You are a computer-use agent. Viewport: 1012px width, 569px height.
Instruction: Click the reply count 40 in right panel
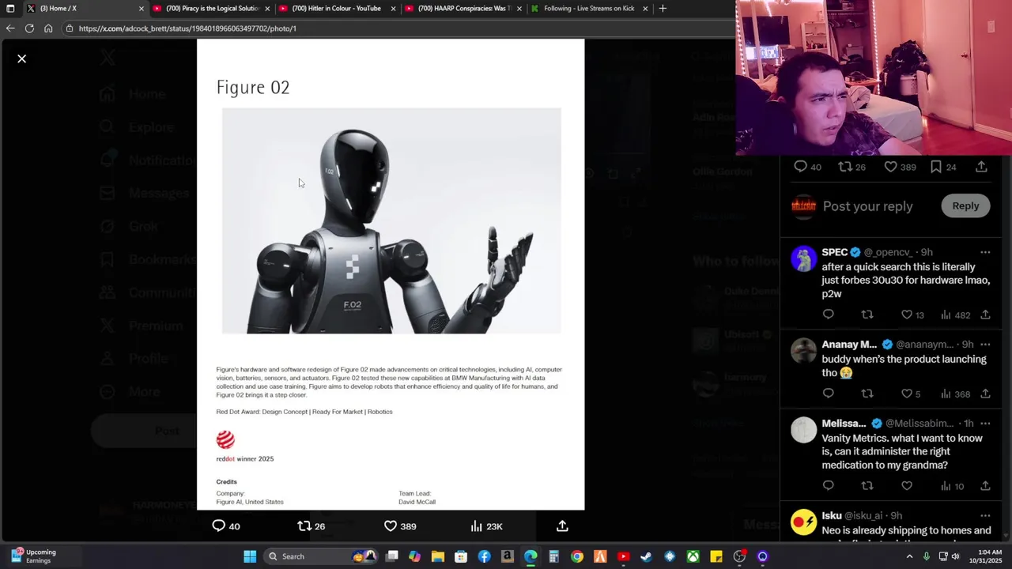(808, 167)
